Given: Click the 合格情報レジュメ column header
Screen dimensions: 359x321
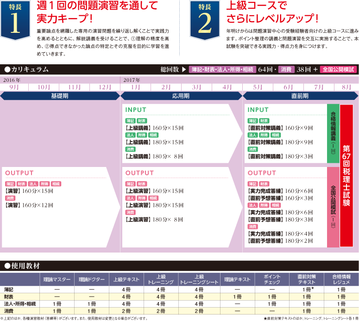Looking at the screenshot, I should coord(342,279).
